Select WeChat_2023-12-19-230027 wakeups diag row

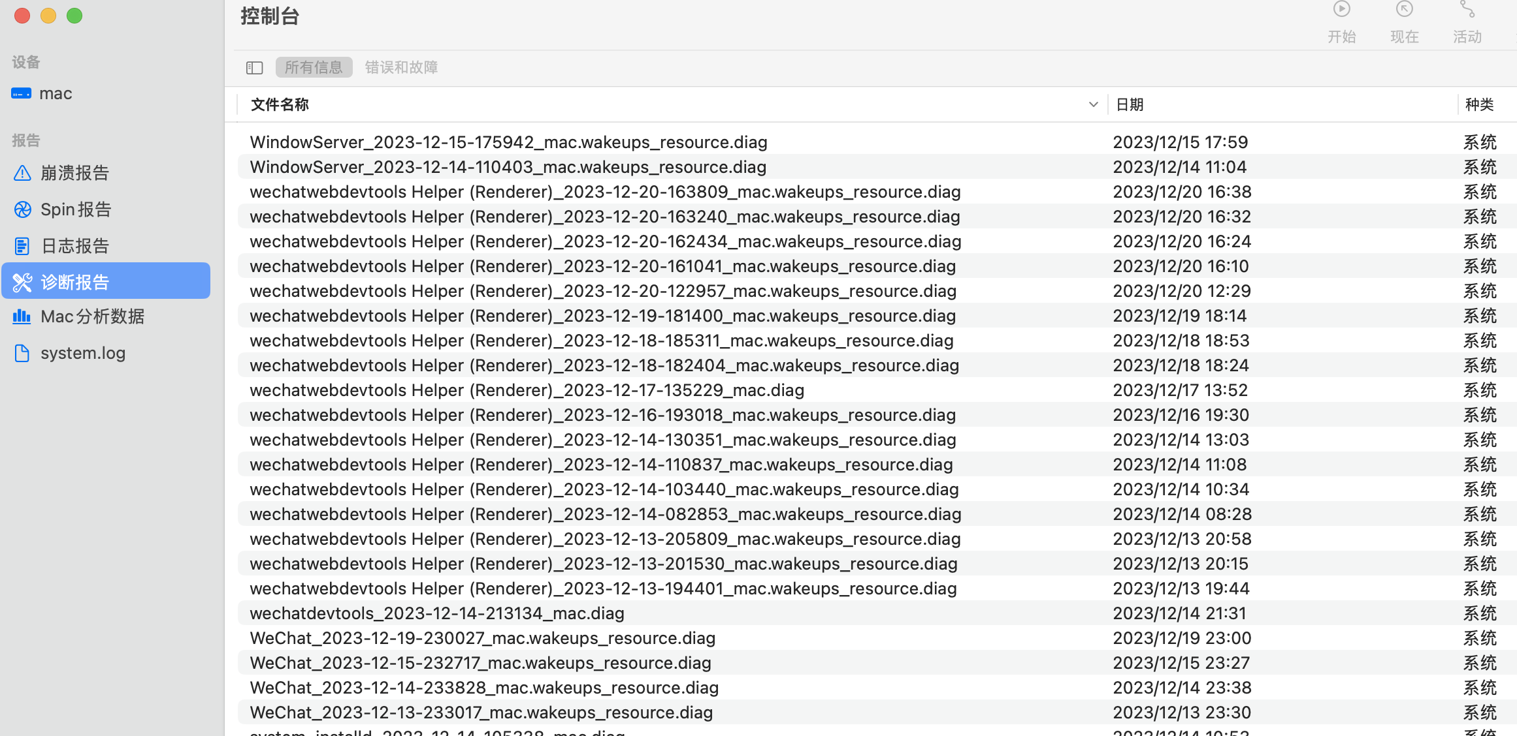482,638
